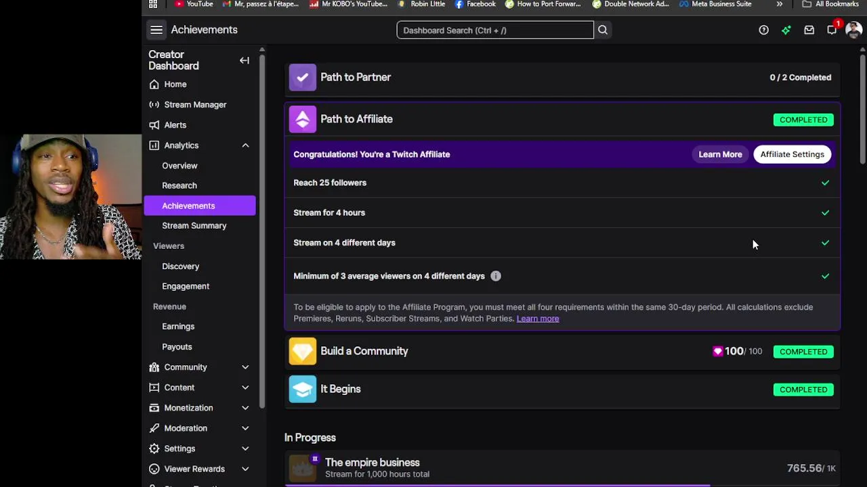Click the main page vertical scrollbar
This screenshot has height=487, width=867.
862,108
